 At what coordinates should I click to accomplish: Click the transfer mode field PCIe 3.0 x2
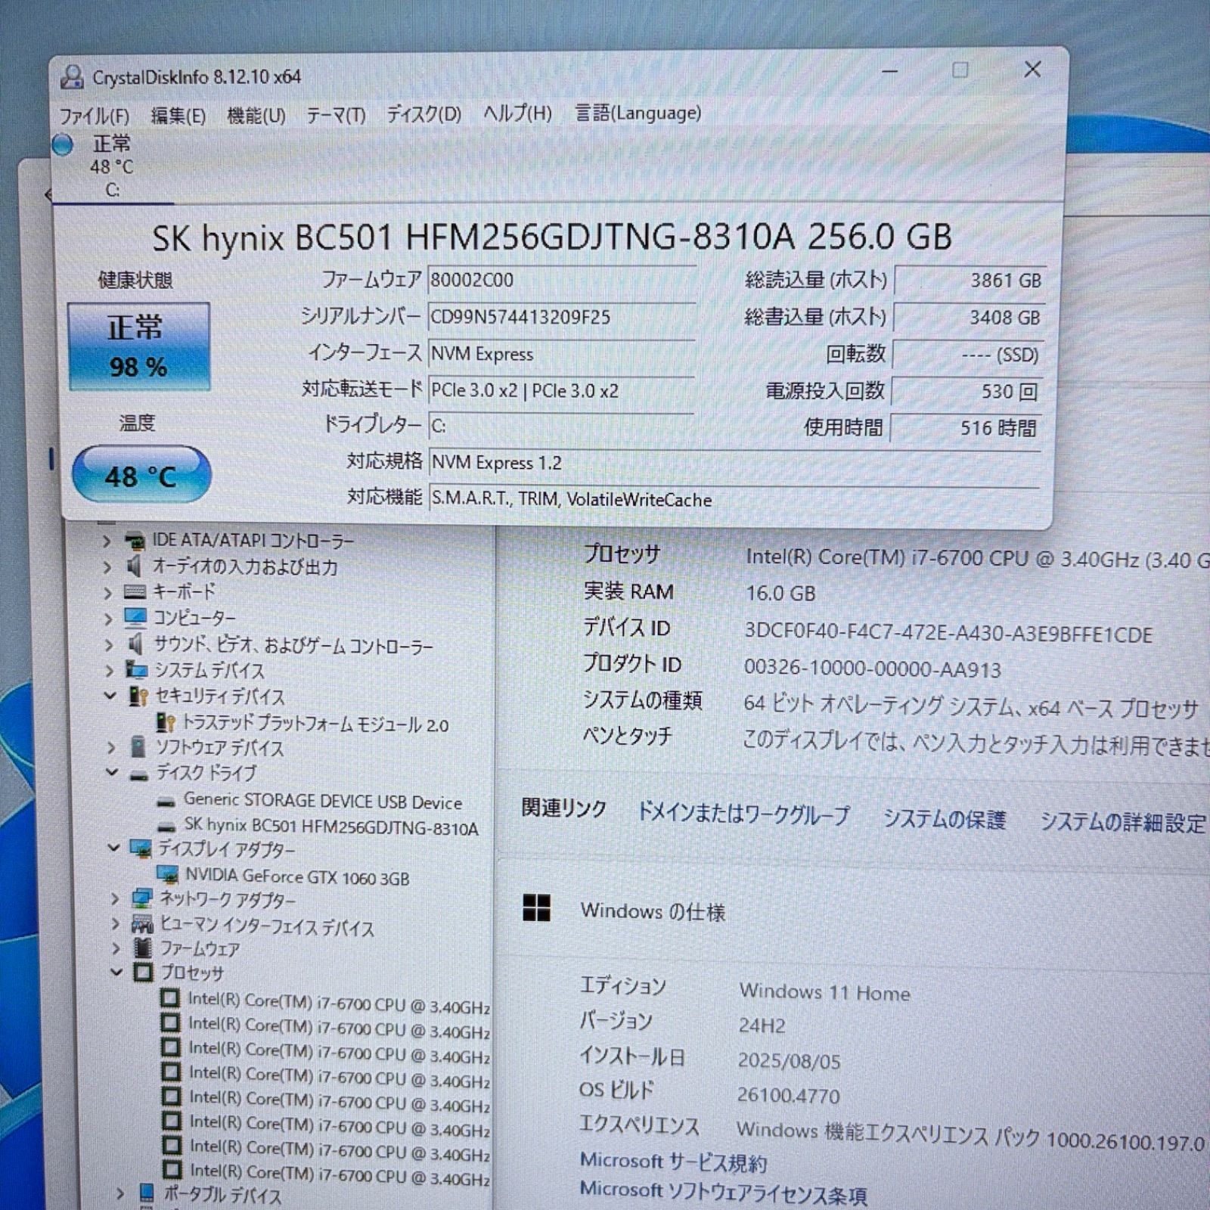[x=561, y=390]
